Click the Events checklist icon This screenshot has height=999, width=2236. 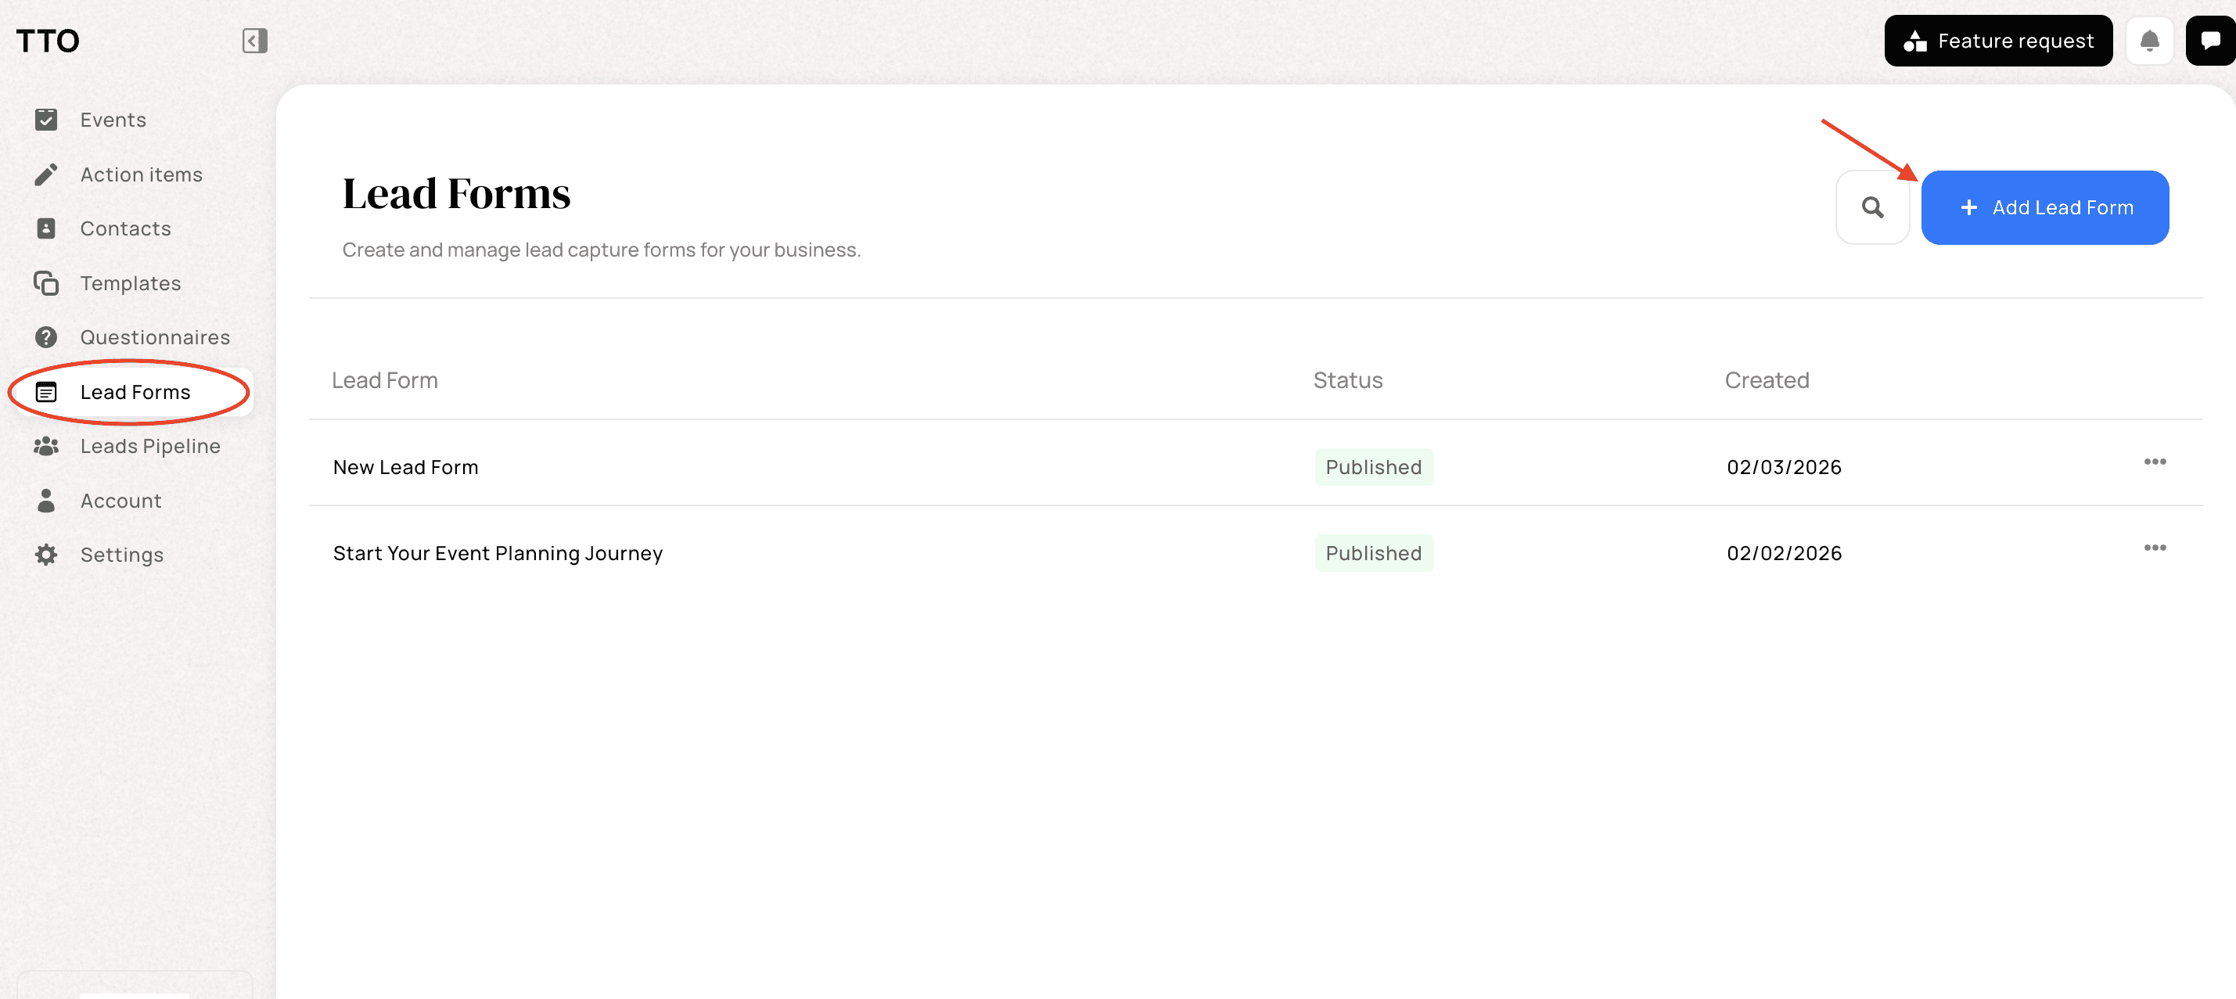point(46,120)
